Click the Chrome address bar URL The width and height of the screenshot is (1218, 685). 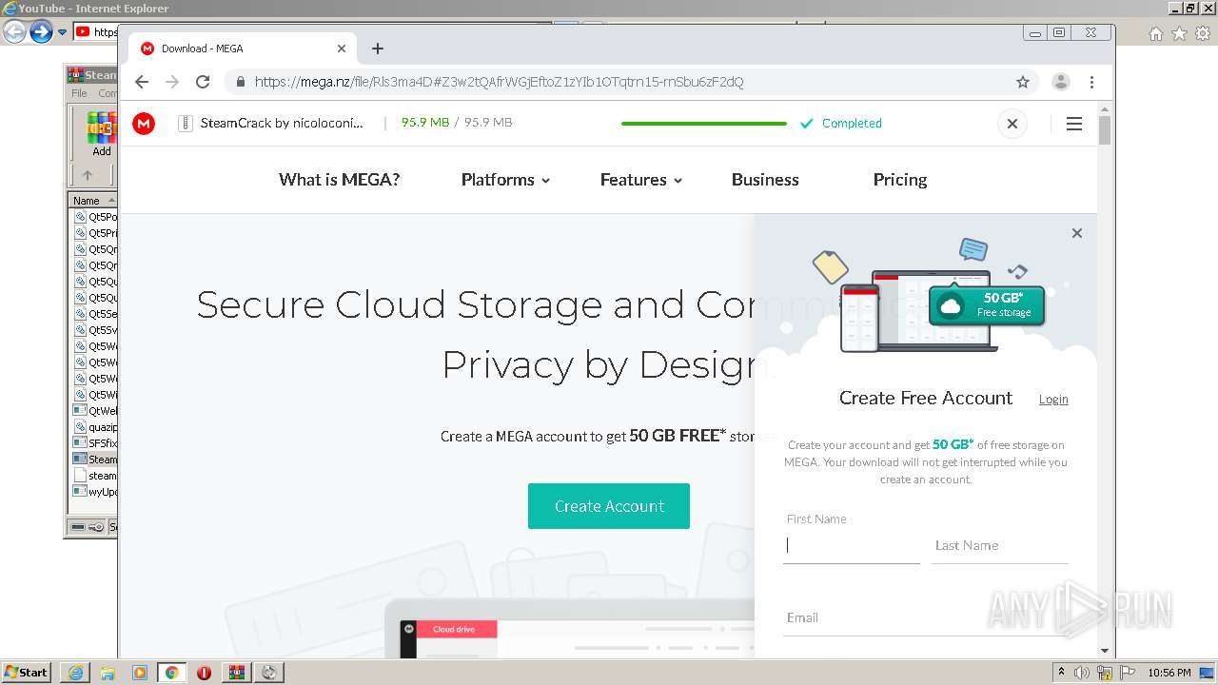point(500,82)
